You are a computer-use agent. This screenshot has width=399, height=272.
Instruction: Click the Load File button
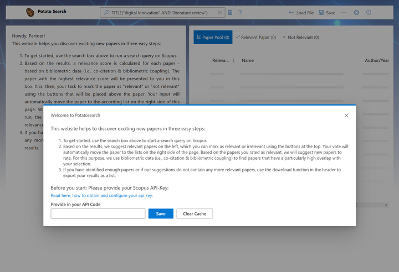click(x=301, y=12)
